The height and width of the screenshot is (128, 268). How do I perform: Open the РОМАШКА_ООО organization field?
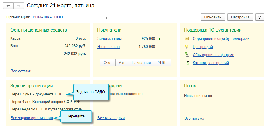69,17
